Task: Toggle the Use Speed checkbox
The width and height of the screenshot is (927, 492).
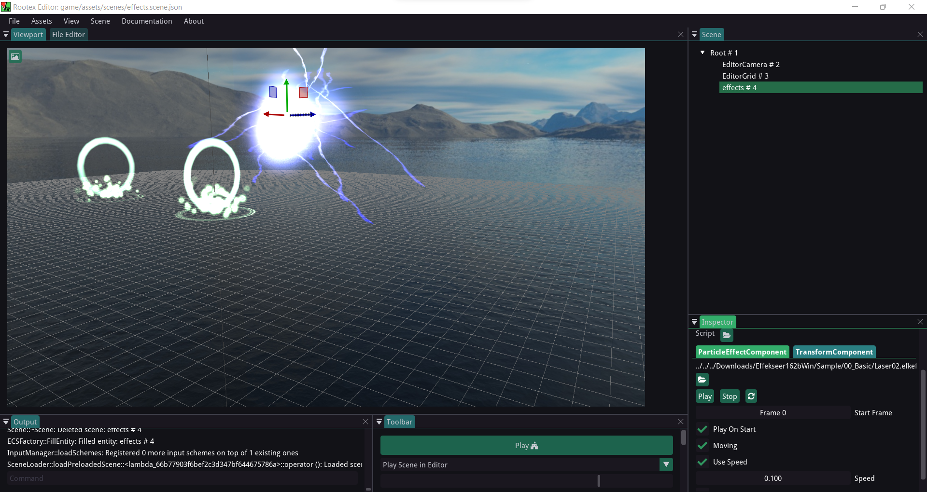Action: (702, 462)
